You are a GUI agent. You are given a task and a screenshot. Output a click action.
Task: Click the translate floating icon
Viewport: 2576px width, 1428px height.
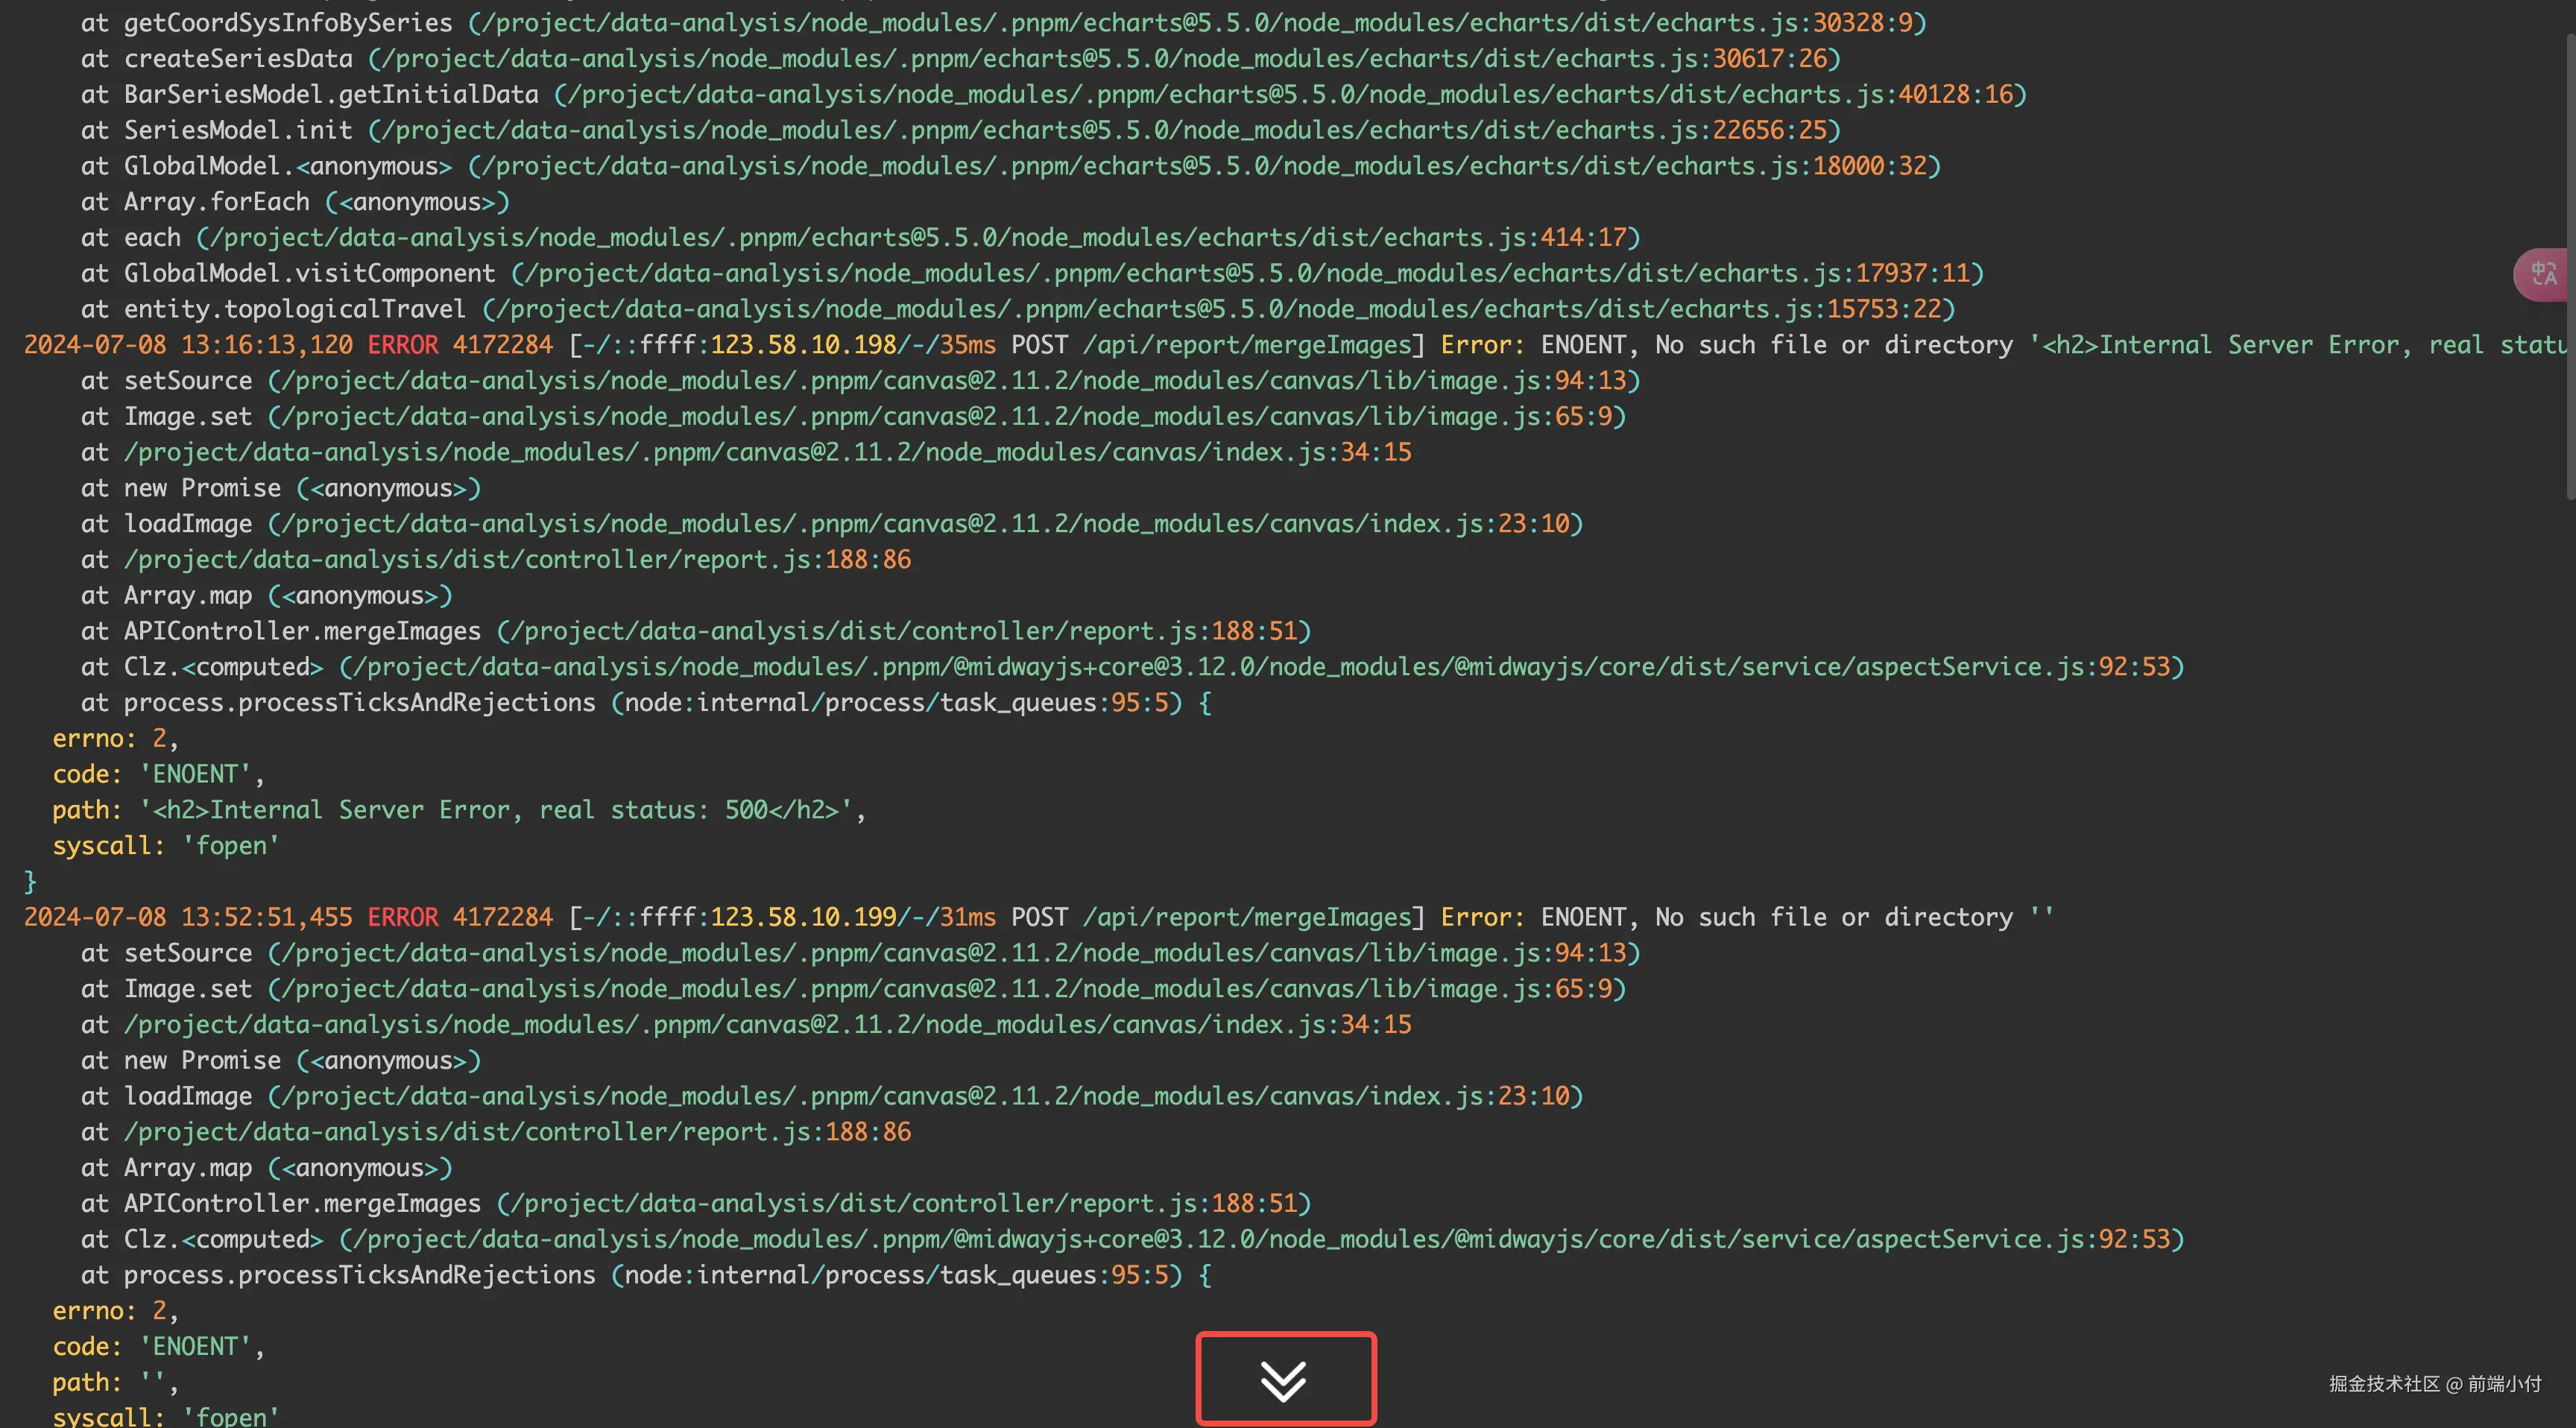click(x=2544, y=274)
